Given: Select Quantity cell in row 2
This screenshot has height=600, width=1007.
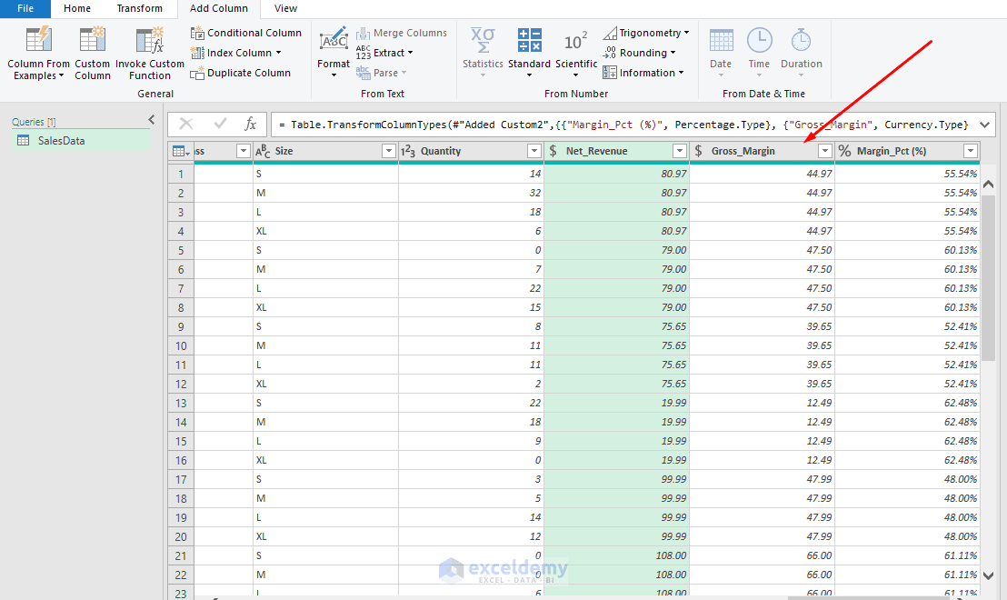Looking at the screenshot, I should click(471, 193).
